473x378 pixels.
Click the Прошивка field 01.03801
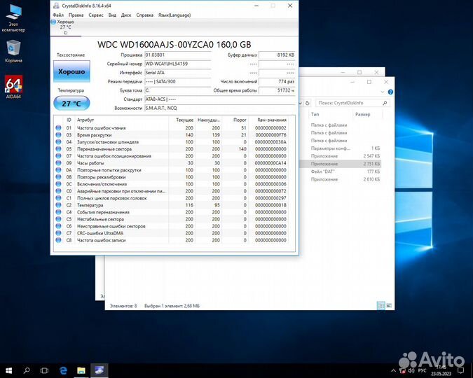click(x=177, y=55)
